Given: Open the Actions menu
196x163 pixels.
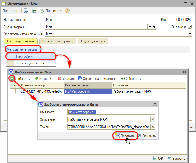Looking at the screenshot, I should pyautogui.click(x=11, y=10).
